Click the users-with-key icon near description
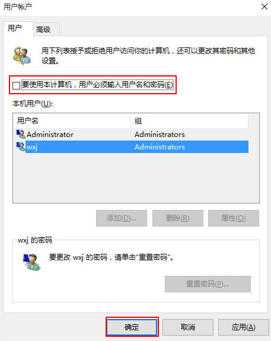271x341 pixels. coord(22,56)
